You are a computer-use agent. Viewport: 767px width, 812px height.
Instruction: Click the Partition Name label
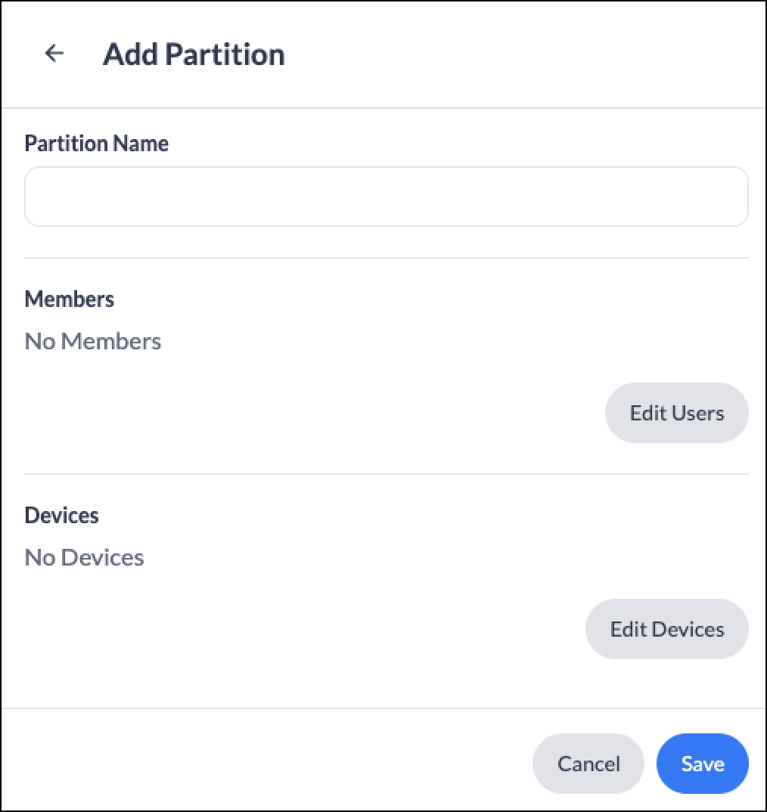(96, 144)
